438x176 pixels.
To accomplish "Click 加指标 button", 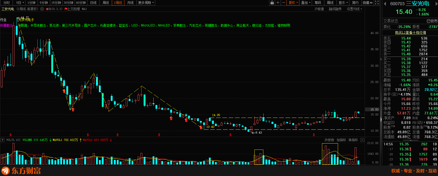I will (341, 140).
